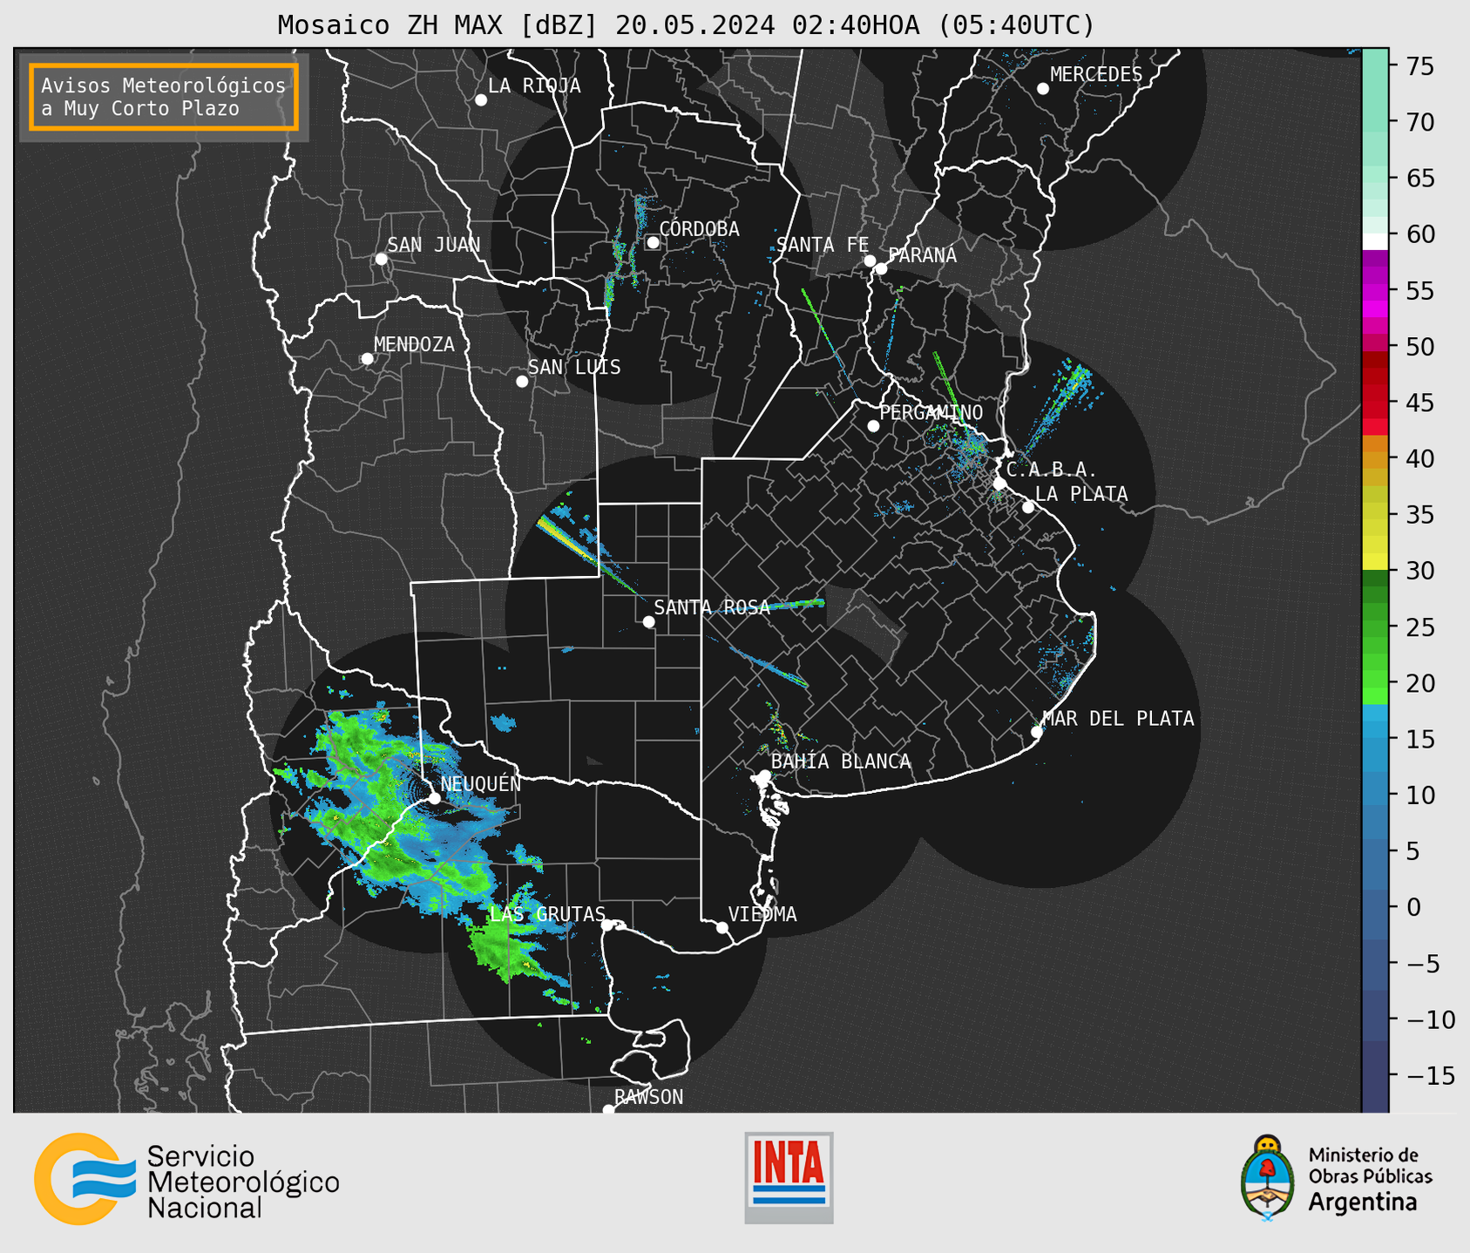Click the MERCEDES city marker
The height and width of the screenshot is (1253, 1470).
pos(1043,89)
